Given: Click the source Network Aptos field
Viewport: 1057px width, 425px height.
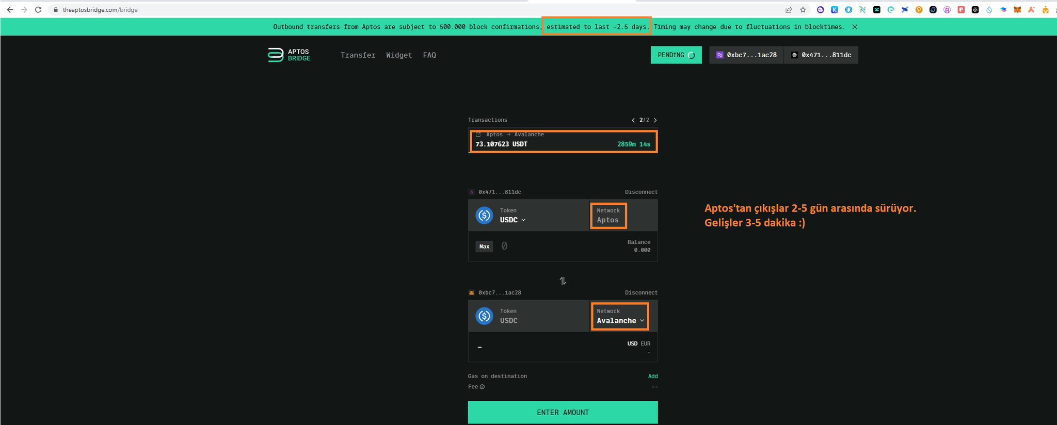Looking at the screenshot, I should pos(623,215).
